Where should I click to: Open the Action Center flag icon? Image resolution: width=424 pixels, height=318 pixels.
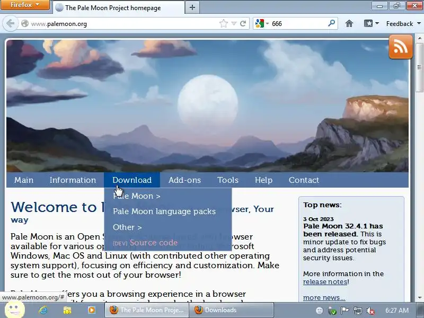(344, 311)
